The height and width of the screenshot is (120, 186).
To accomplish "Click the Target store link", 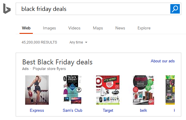I will [x=108, y=111].
